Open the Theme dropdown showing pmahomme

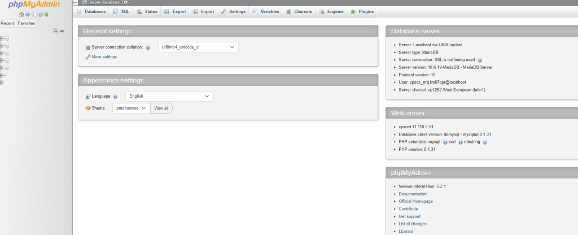click(131, 108)
